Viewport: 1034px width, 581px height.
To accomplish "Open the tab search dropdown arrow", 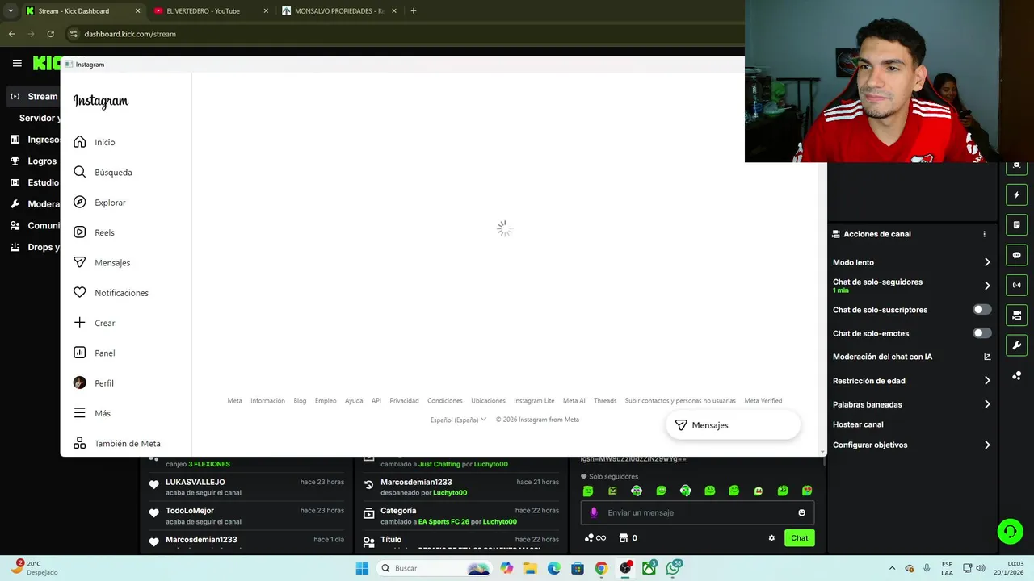I will coord(11,11).
